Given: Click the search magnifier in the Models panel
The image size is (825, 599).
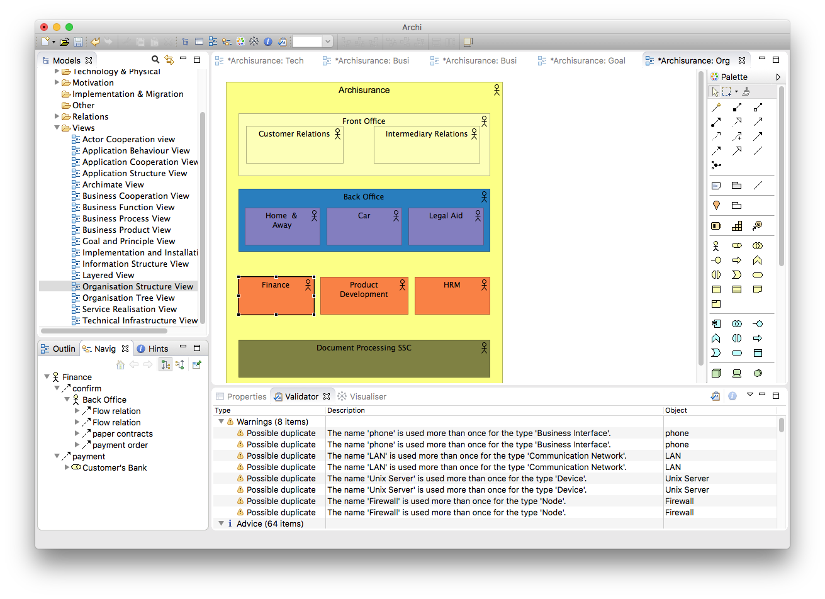Looking at the screenshot, I should point(155,60).
